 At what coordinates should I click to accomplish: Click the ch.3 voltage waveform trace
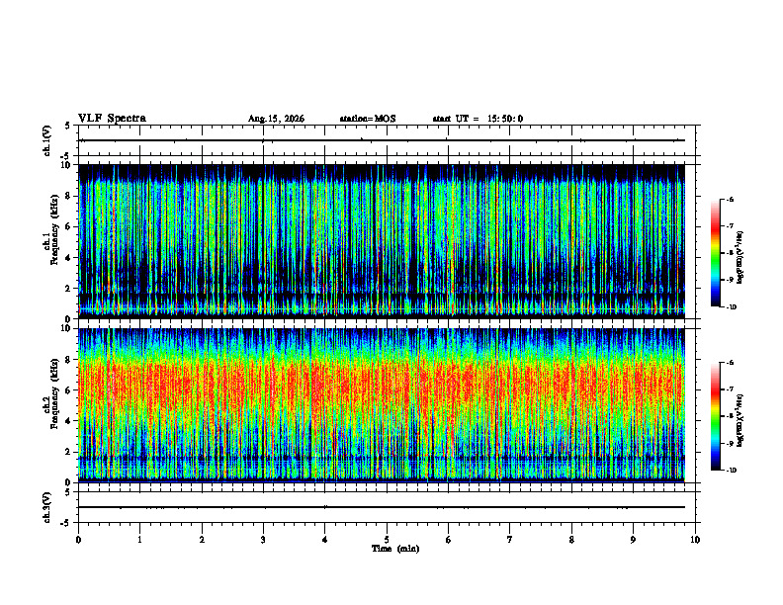click(x=382, y=507)
